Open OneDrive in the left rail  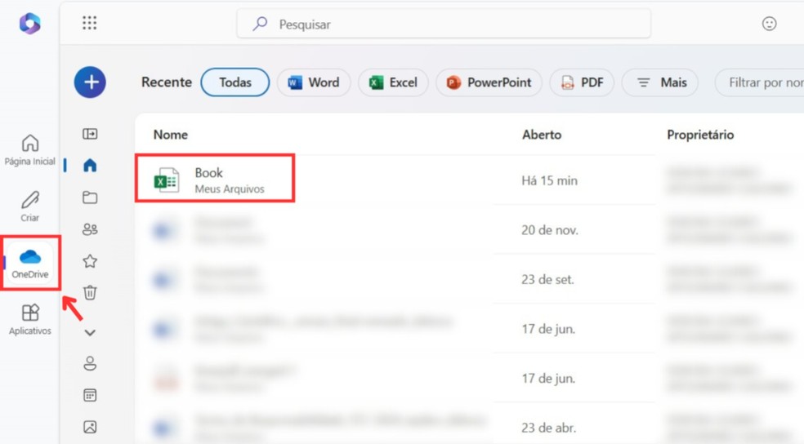(x=29, y=264)
